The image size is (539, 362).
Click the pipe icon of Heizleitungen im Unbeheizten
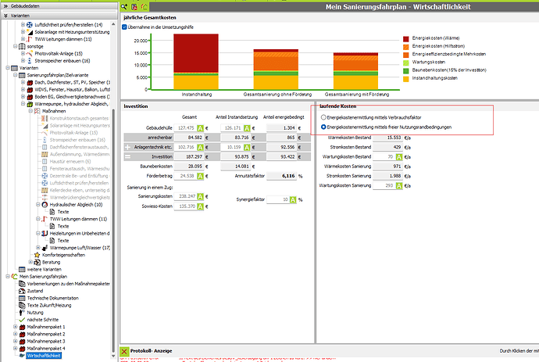point(45,233)
